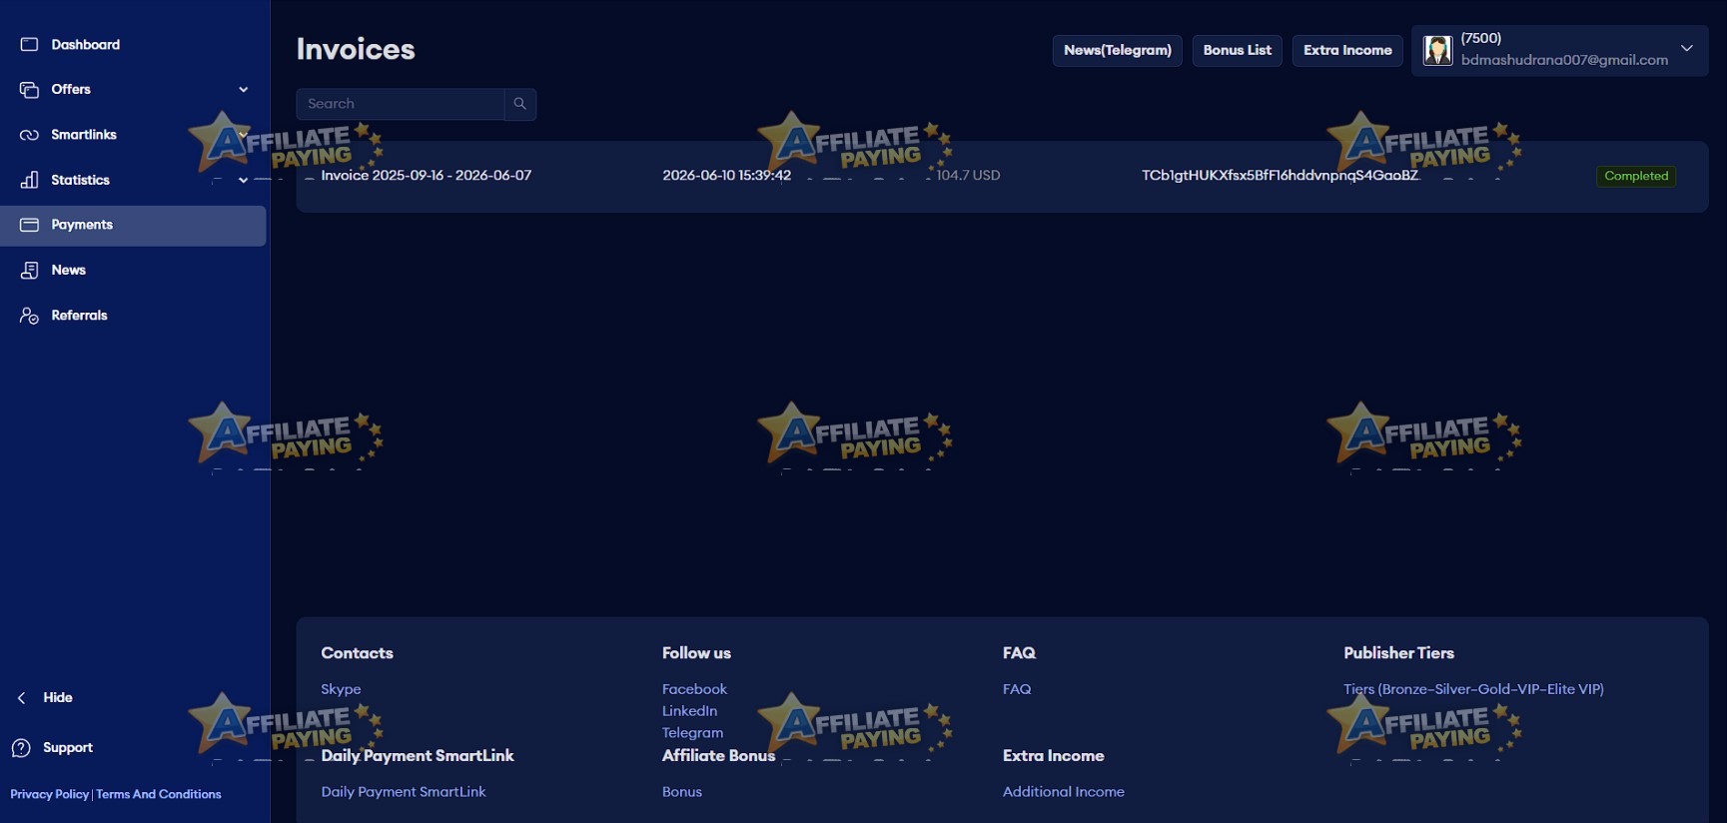Click the Extra Income button
The image size is (1727, 823).
(x=1347, y=51)
